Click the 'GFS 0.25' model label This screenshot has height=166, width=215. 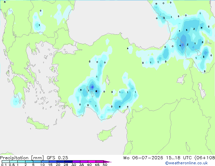(x=57, y=158)
